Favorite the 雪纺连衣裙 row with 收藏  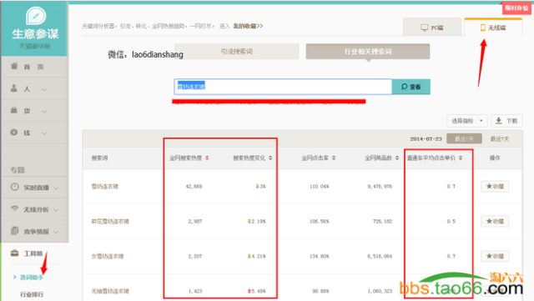(x=495, y=186)
